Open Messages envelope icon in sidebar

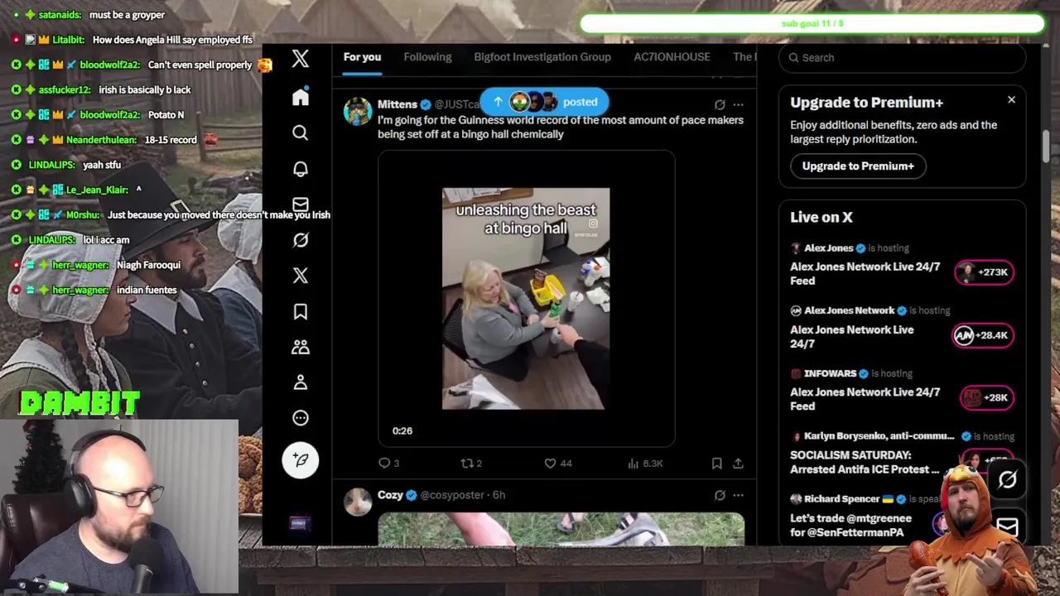(x=301, y=204)
